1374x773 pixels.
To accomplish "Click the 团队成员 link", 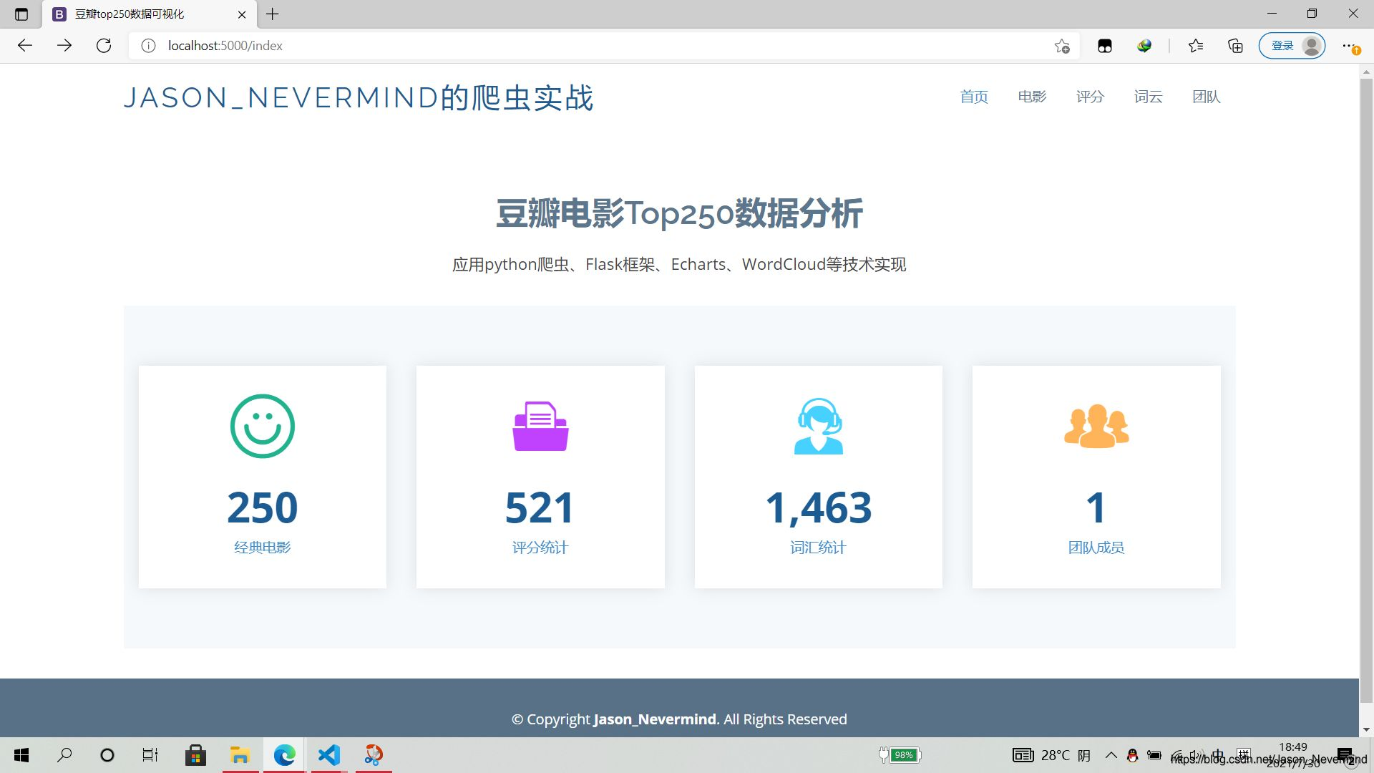I will tap(1096, 548).
